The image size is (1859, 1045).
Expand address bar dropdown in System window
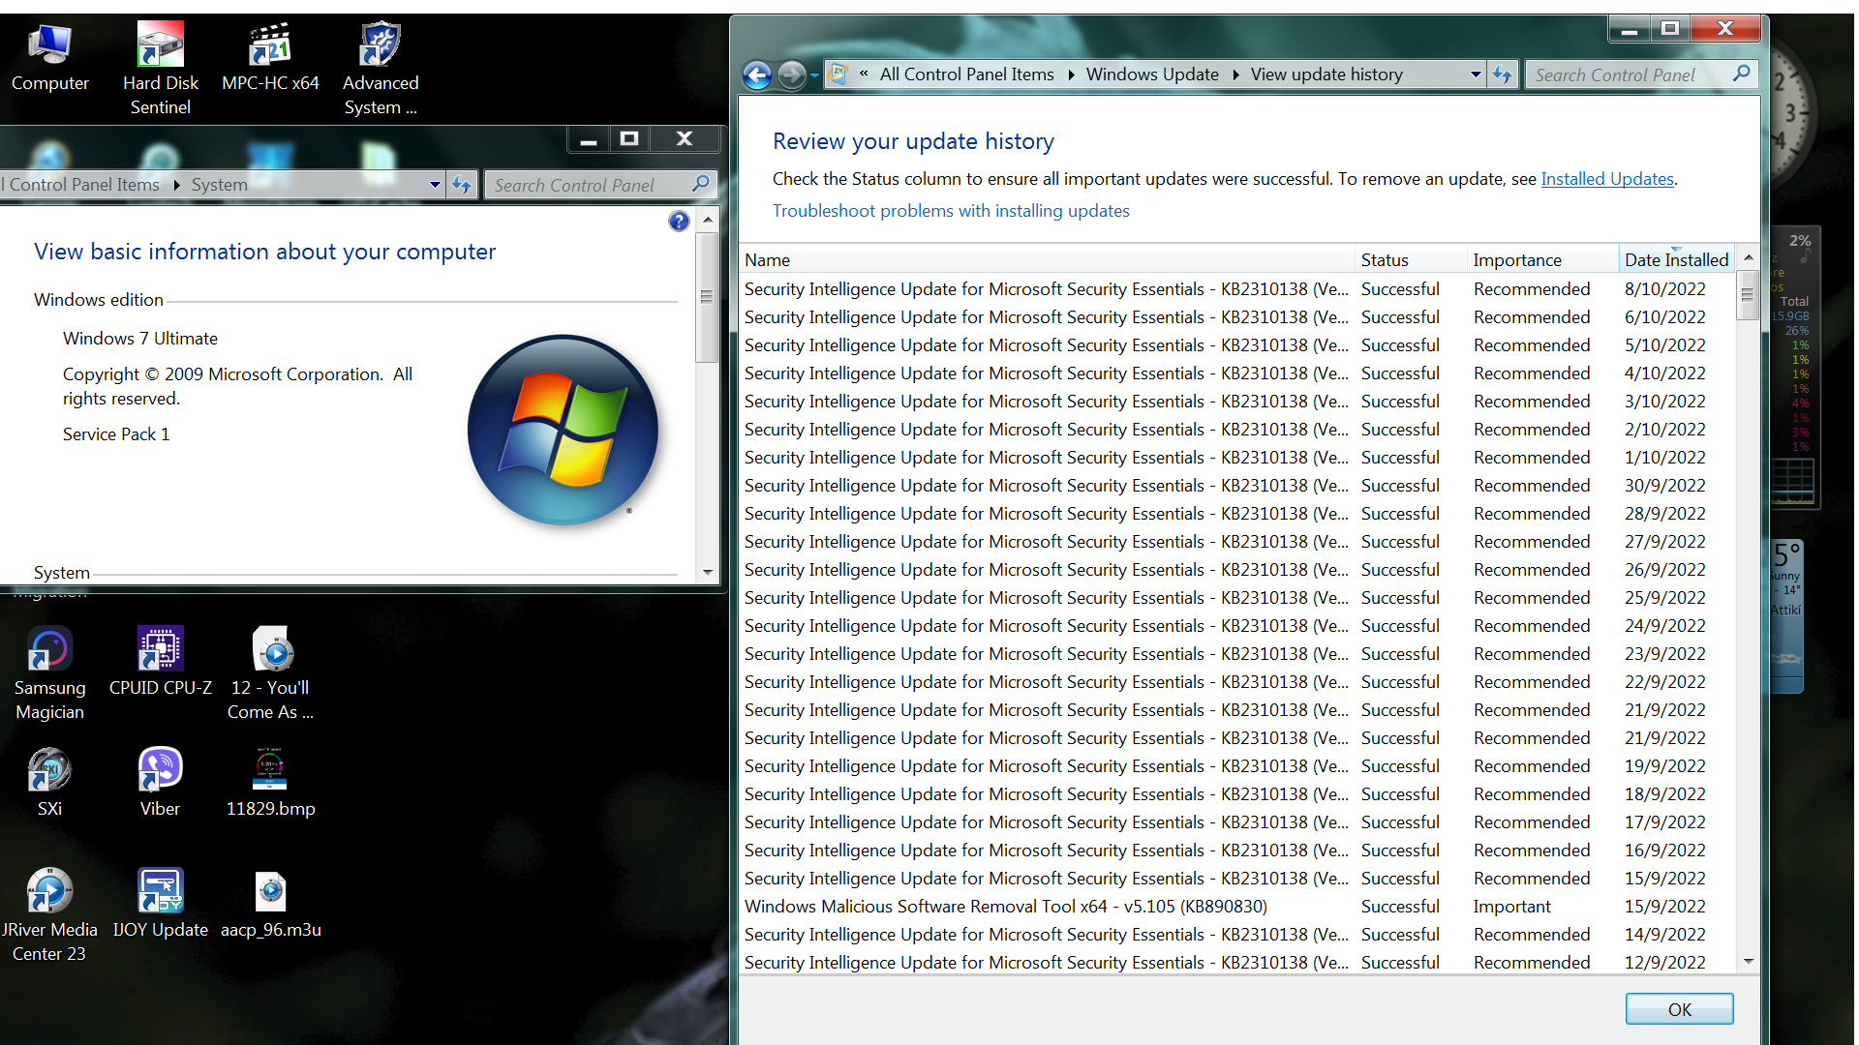click(435, 185)
